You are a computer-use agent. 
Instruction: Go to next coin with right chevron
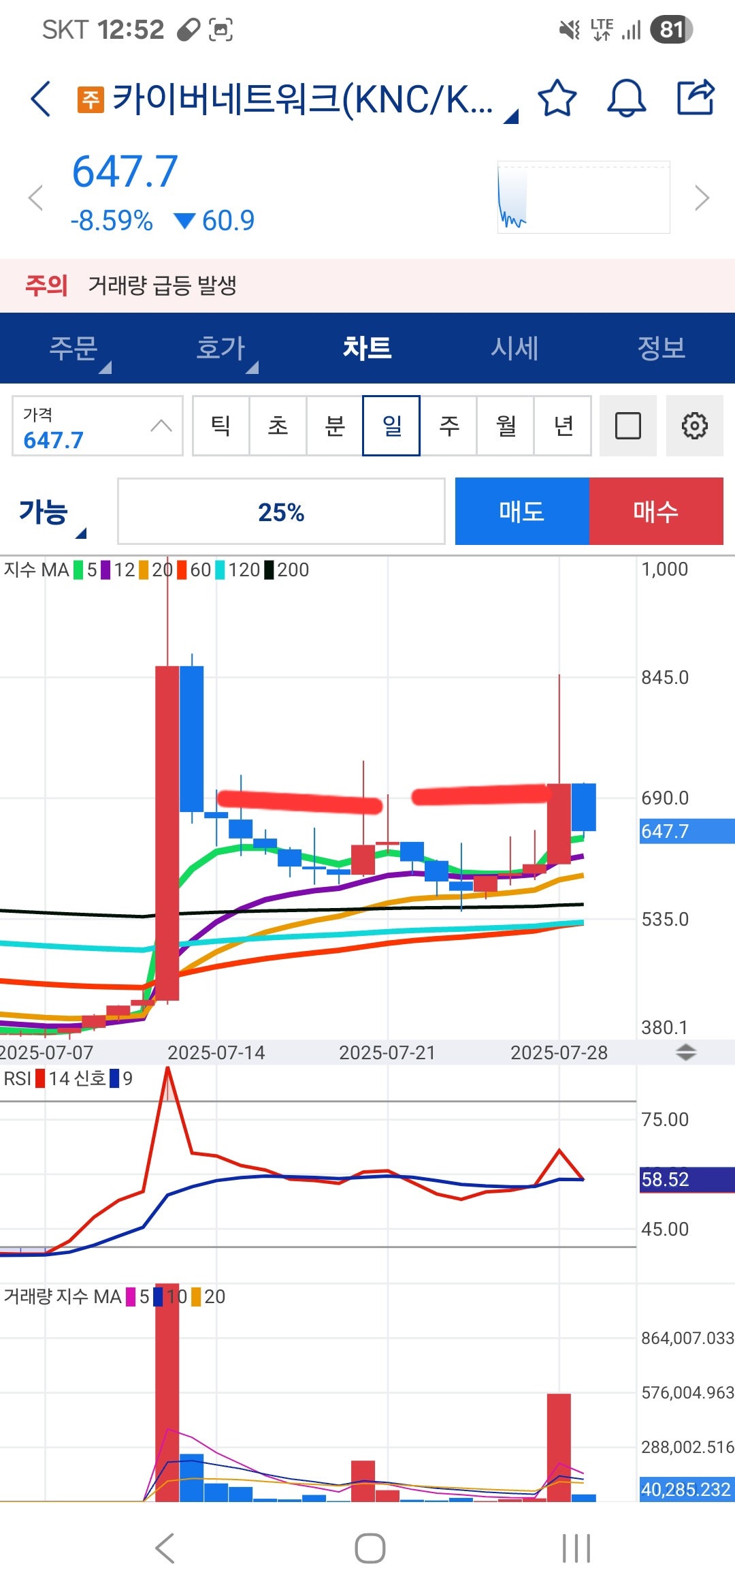(702, 198)
